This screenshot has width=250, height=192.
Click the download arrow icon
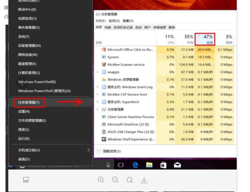144,180
